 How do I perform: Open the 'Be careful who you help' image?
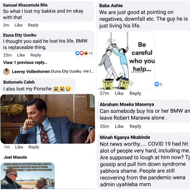125,61
